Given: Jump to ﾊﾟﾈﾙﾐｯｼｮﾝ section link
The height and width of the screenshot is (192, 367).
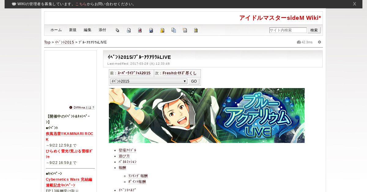Looking at the screenshot, I should (128, 162).
